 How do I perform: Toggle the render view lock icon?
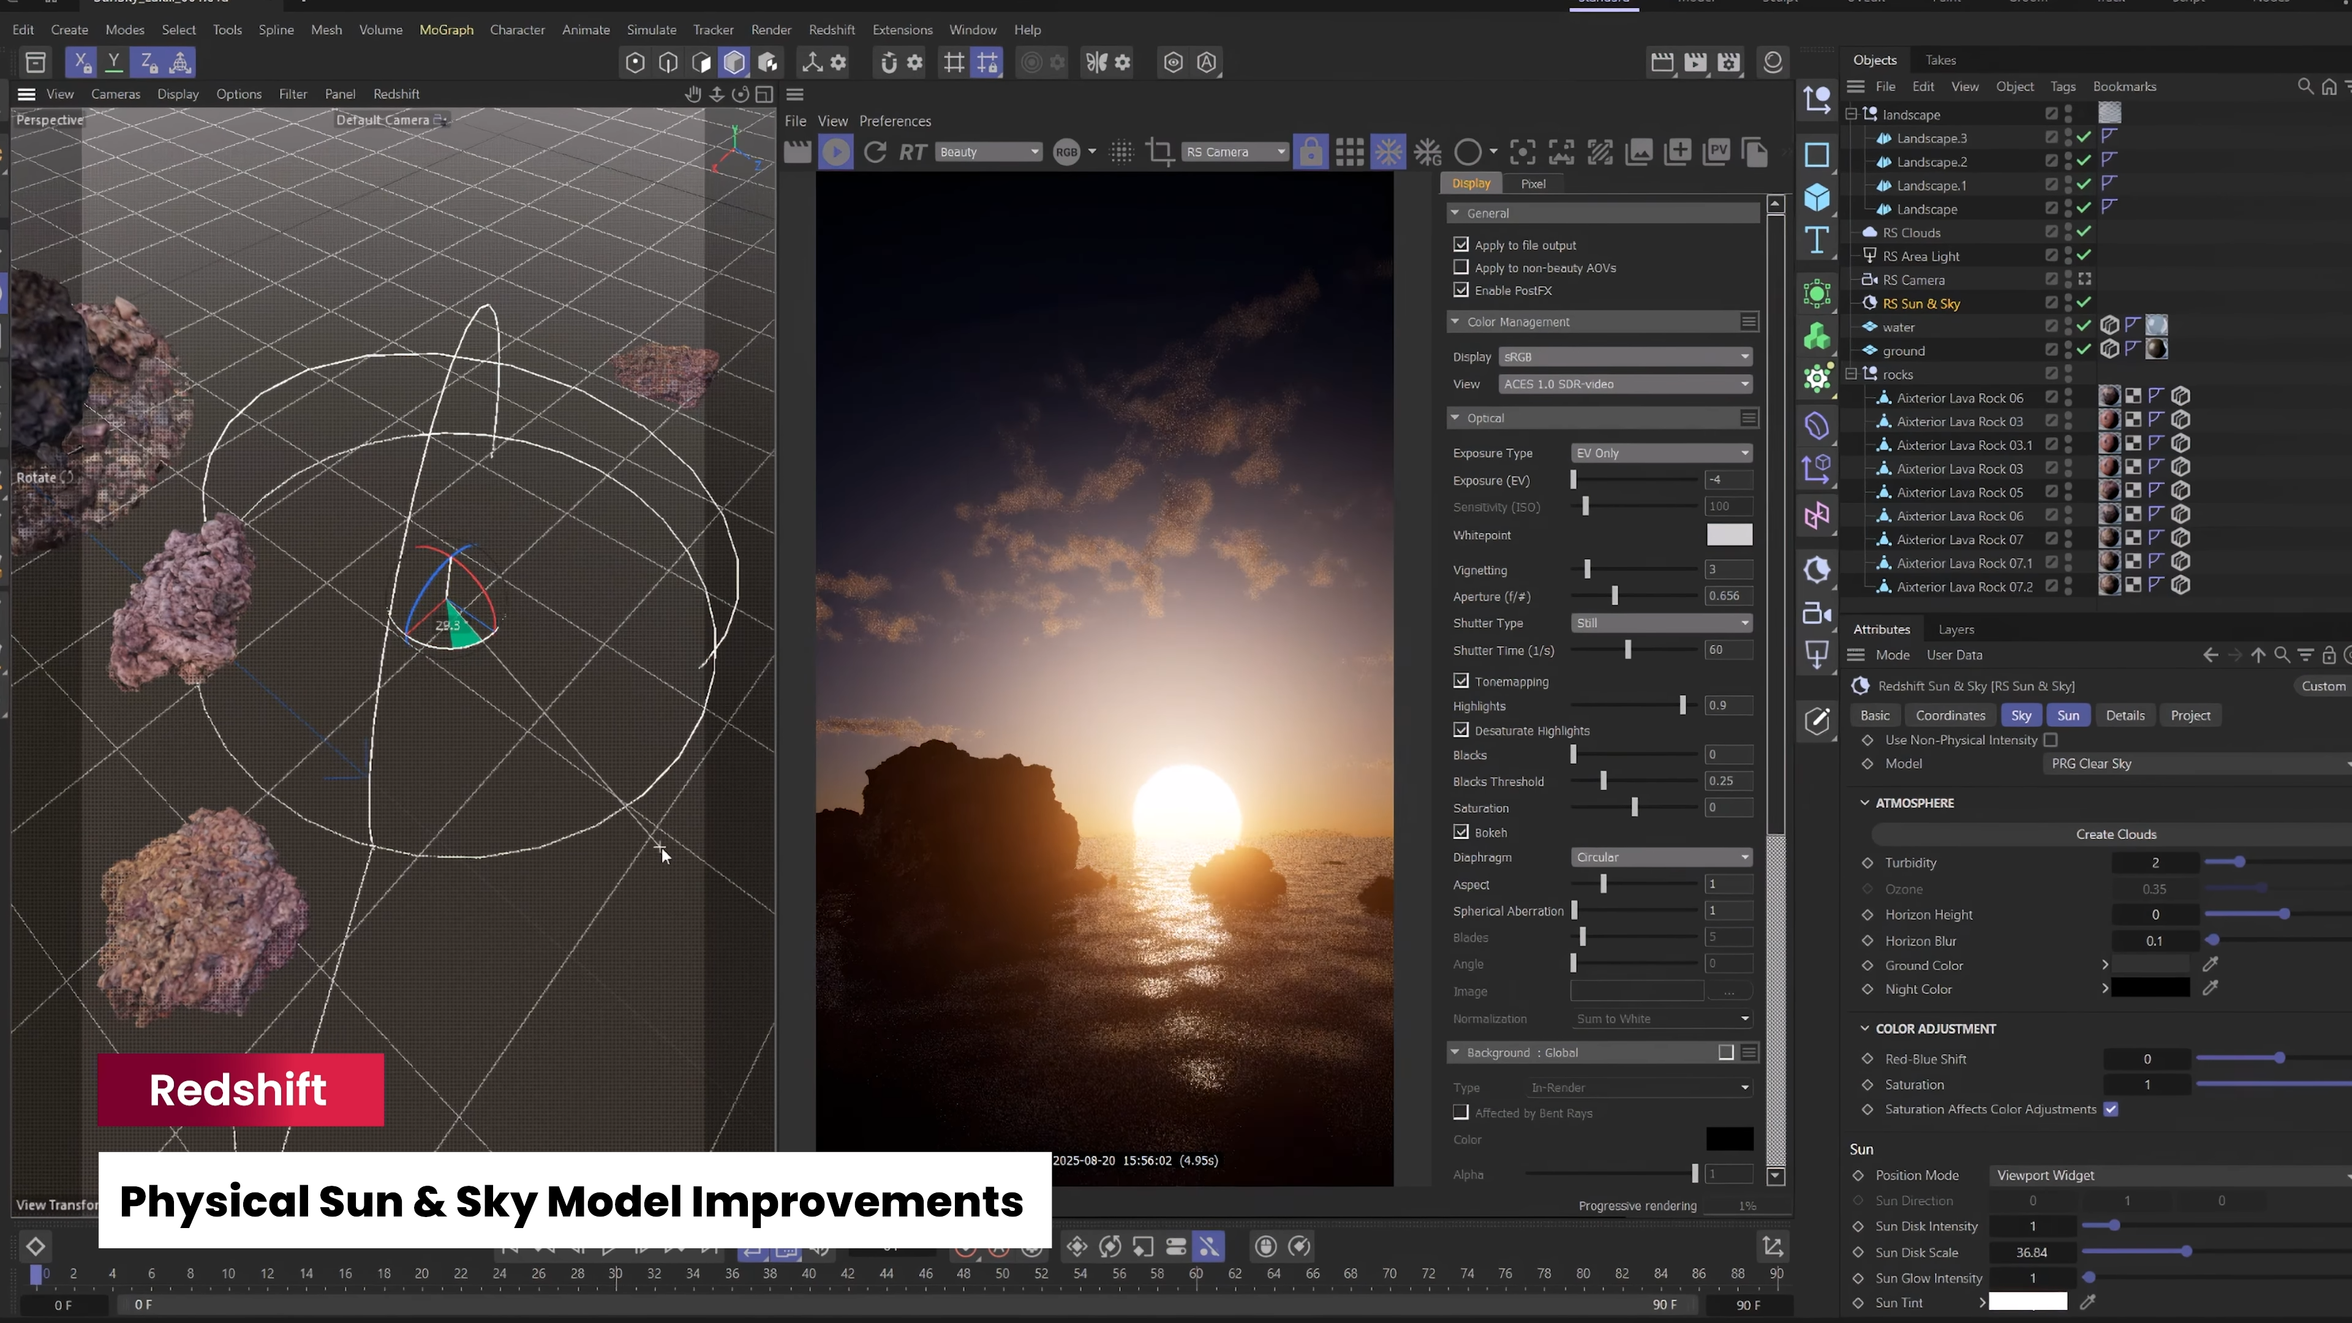point(1310,151)
